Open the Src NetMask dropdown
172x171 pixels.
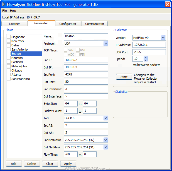coord(106,140)
